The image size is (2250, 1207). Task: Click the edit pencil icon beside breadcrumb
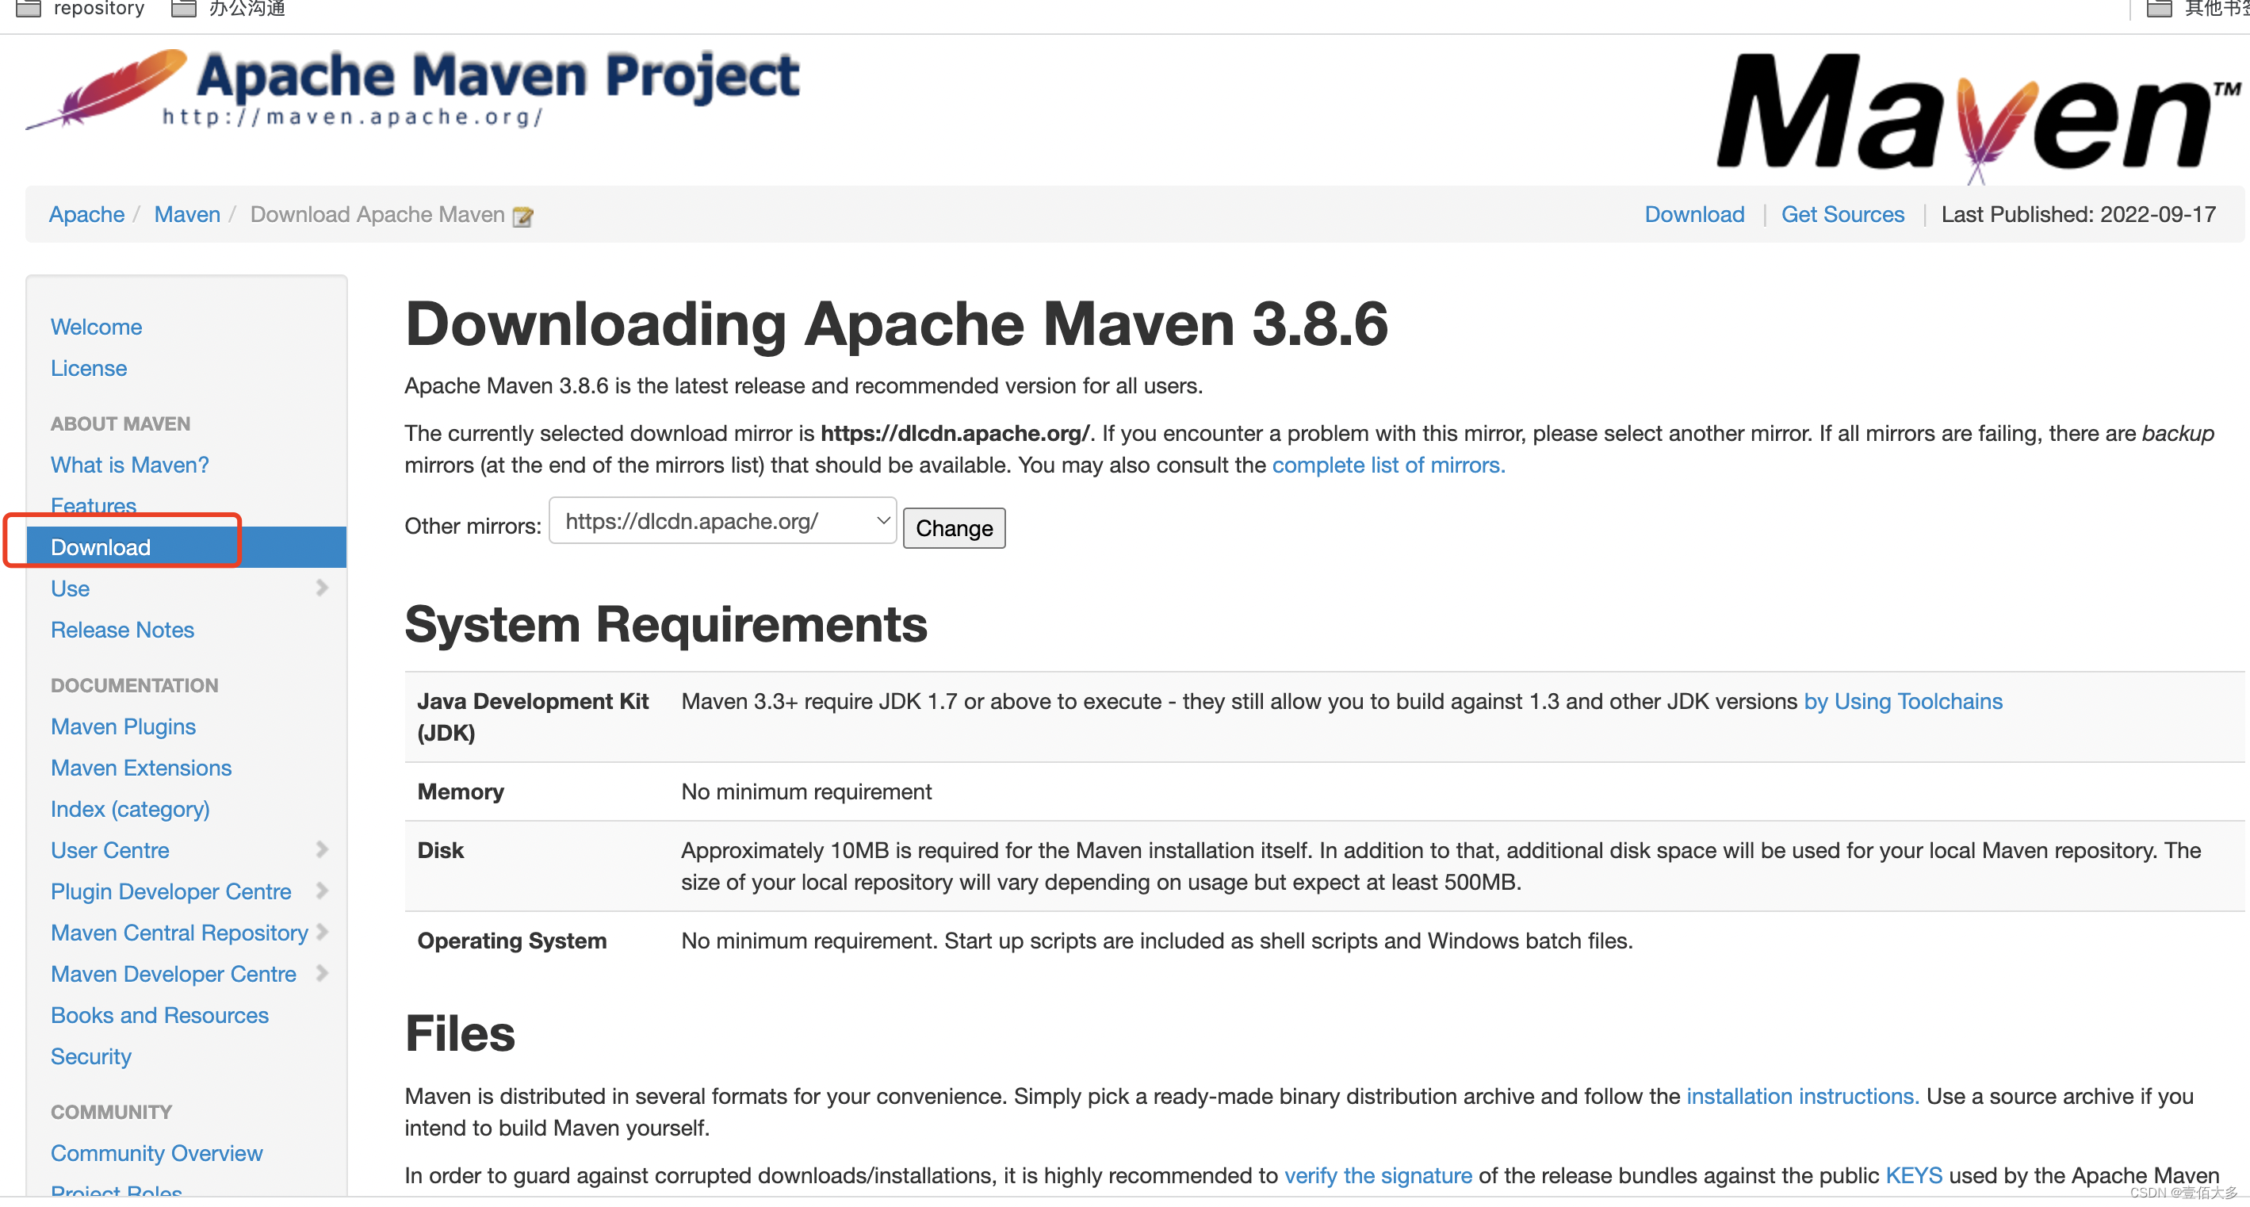click(x=522, y=216)
